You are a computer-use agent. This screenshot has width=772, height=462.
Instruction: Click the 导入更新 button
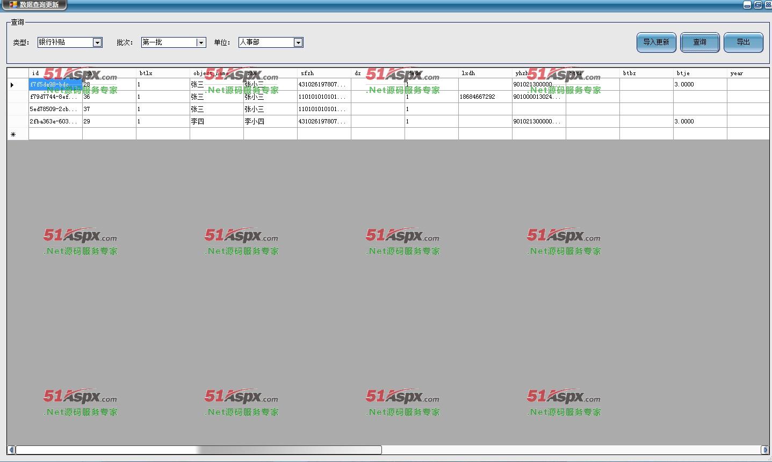tap(656, 42)
